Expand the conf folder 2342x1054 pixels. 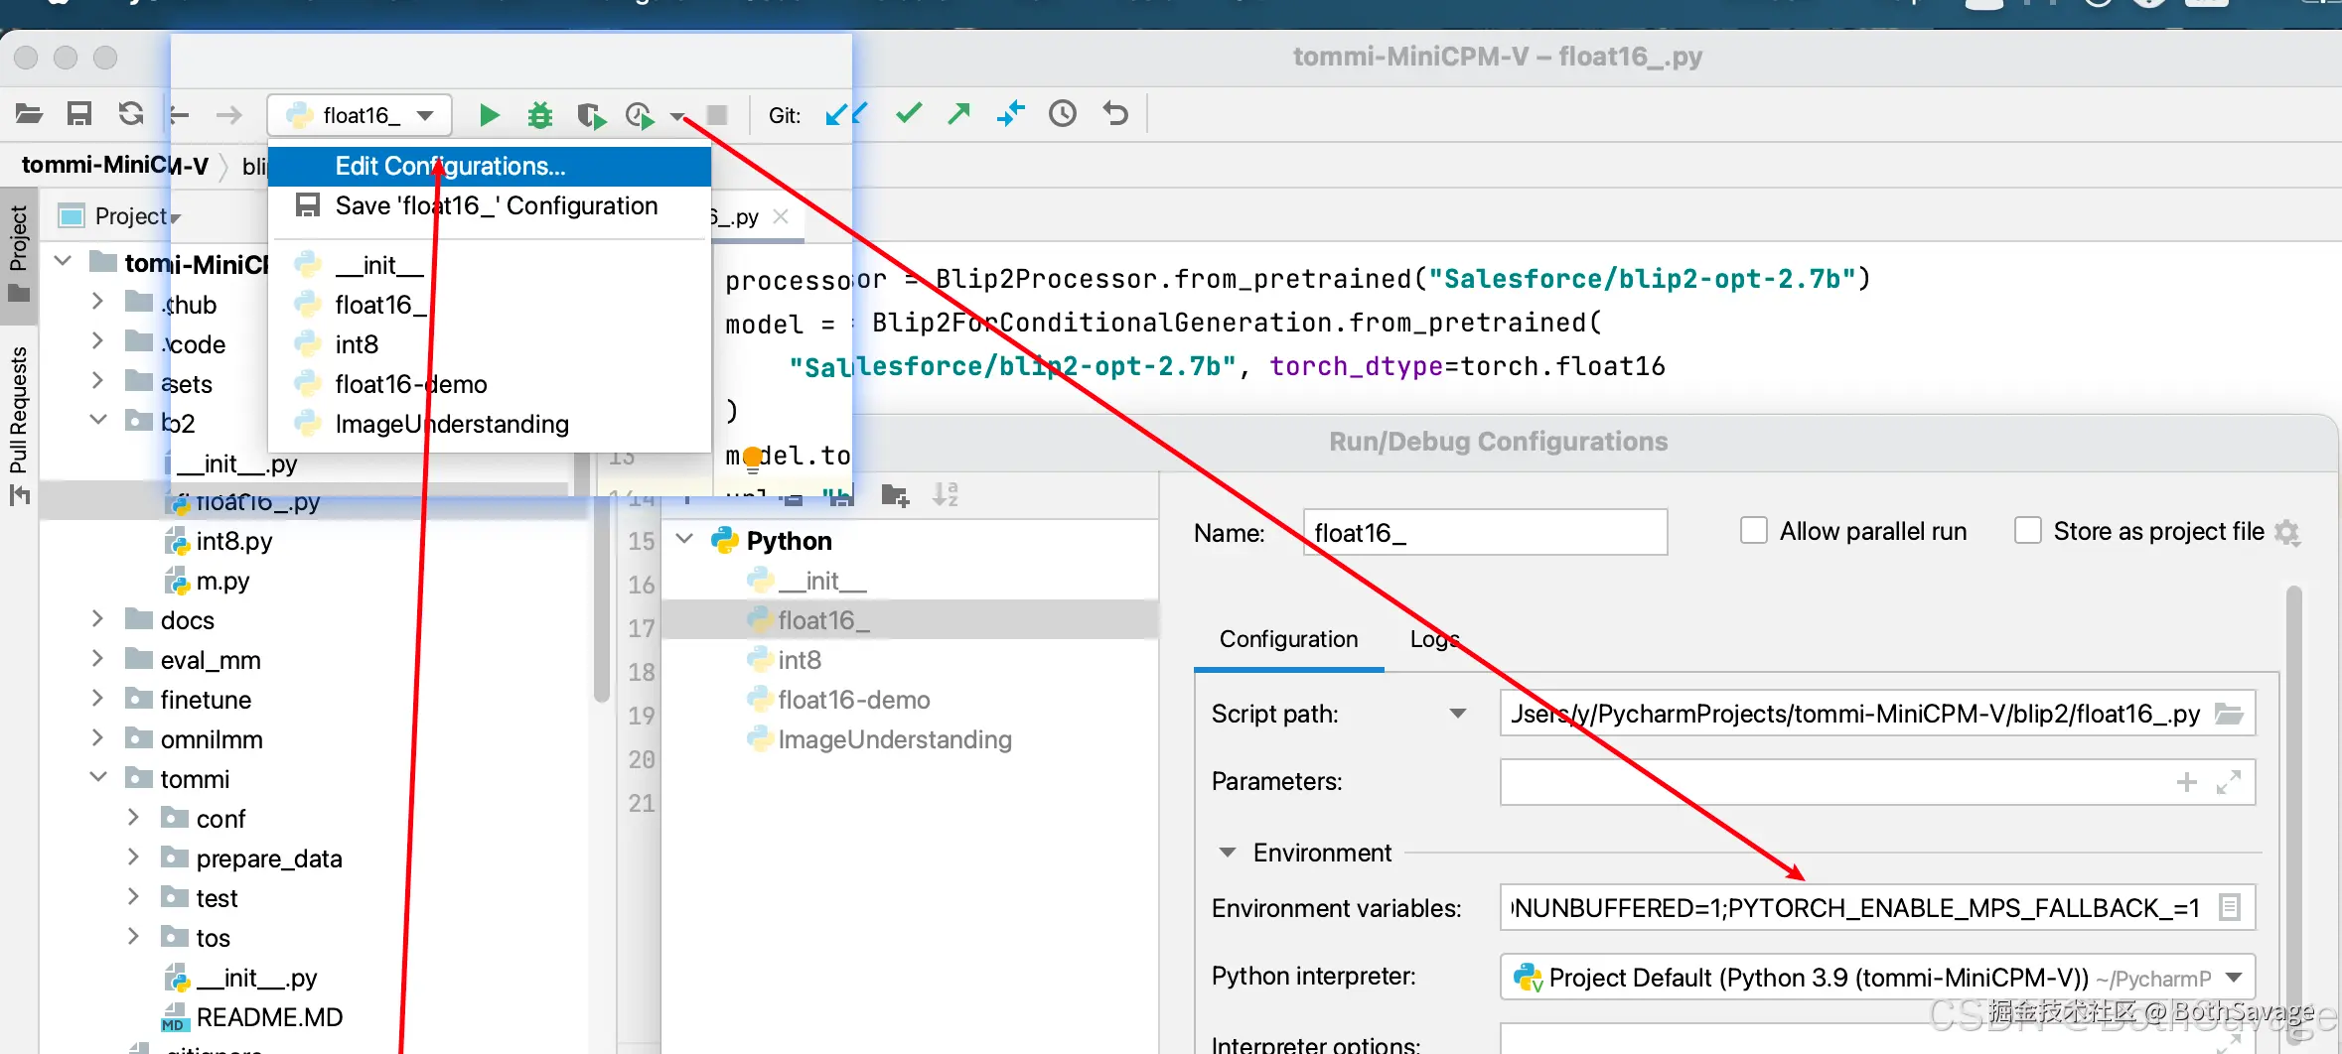click(133, 818)
